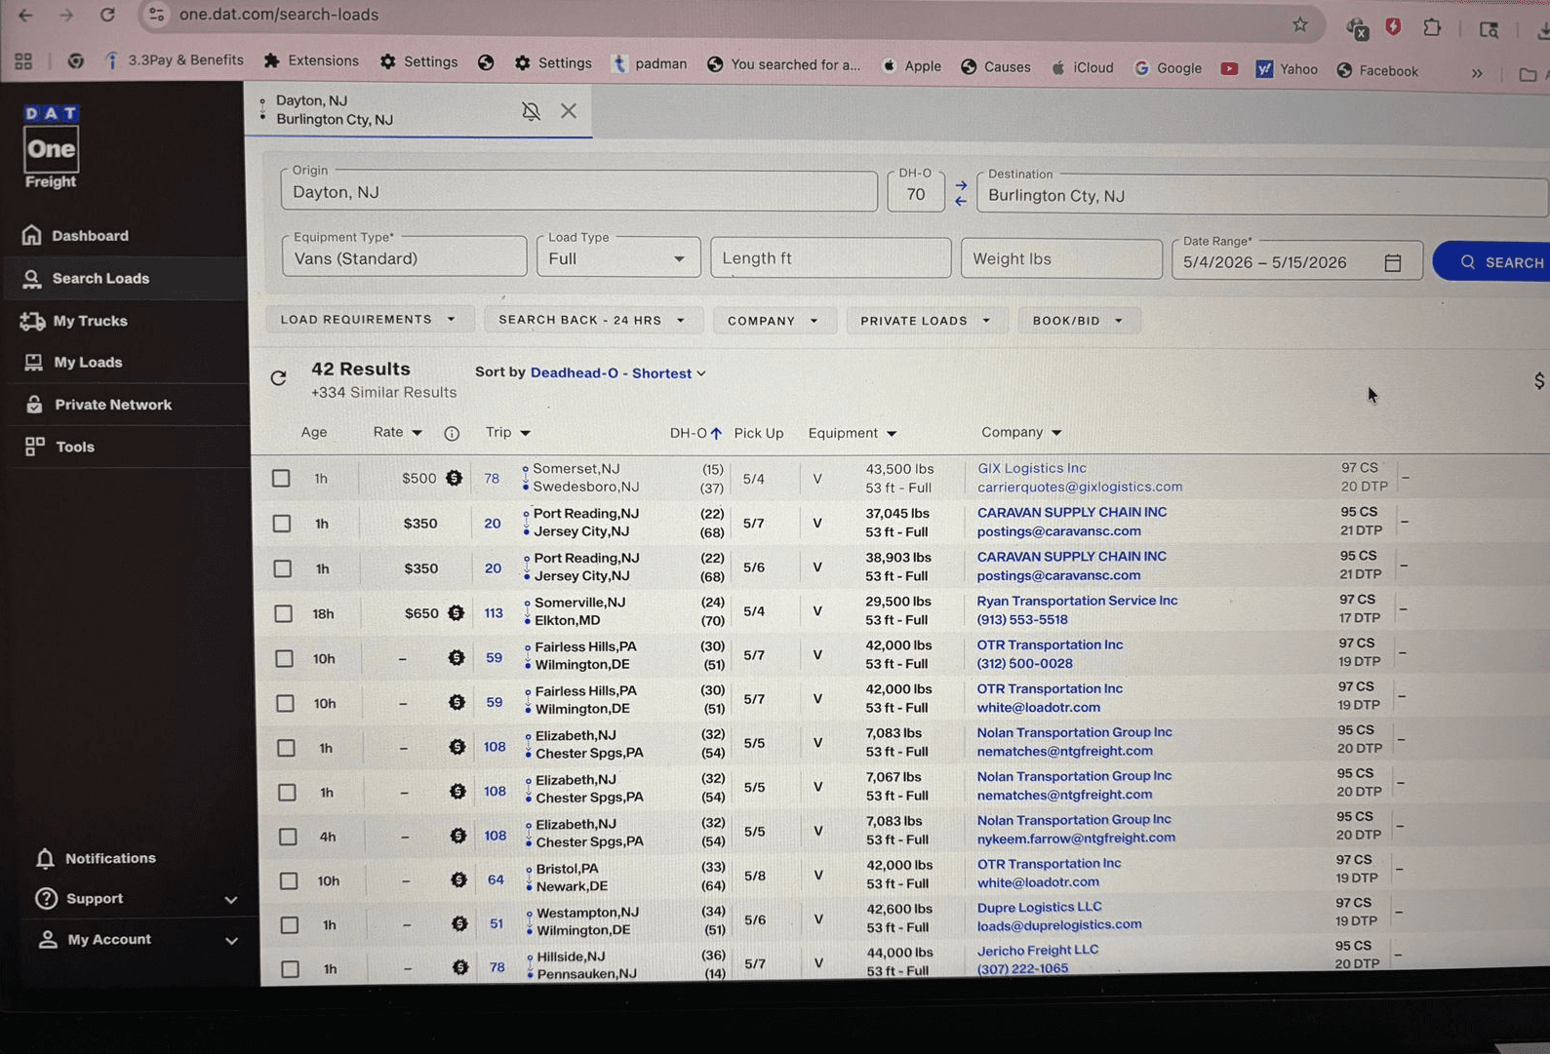1550x1054 pixels.
Task: Click the Length ft input field
Action: click(831, 258)
